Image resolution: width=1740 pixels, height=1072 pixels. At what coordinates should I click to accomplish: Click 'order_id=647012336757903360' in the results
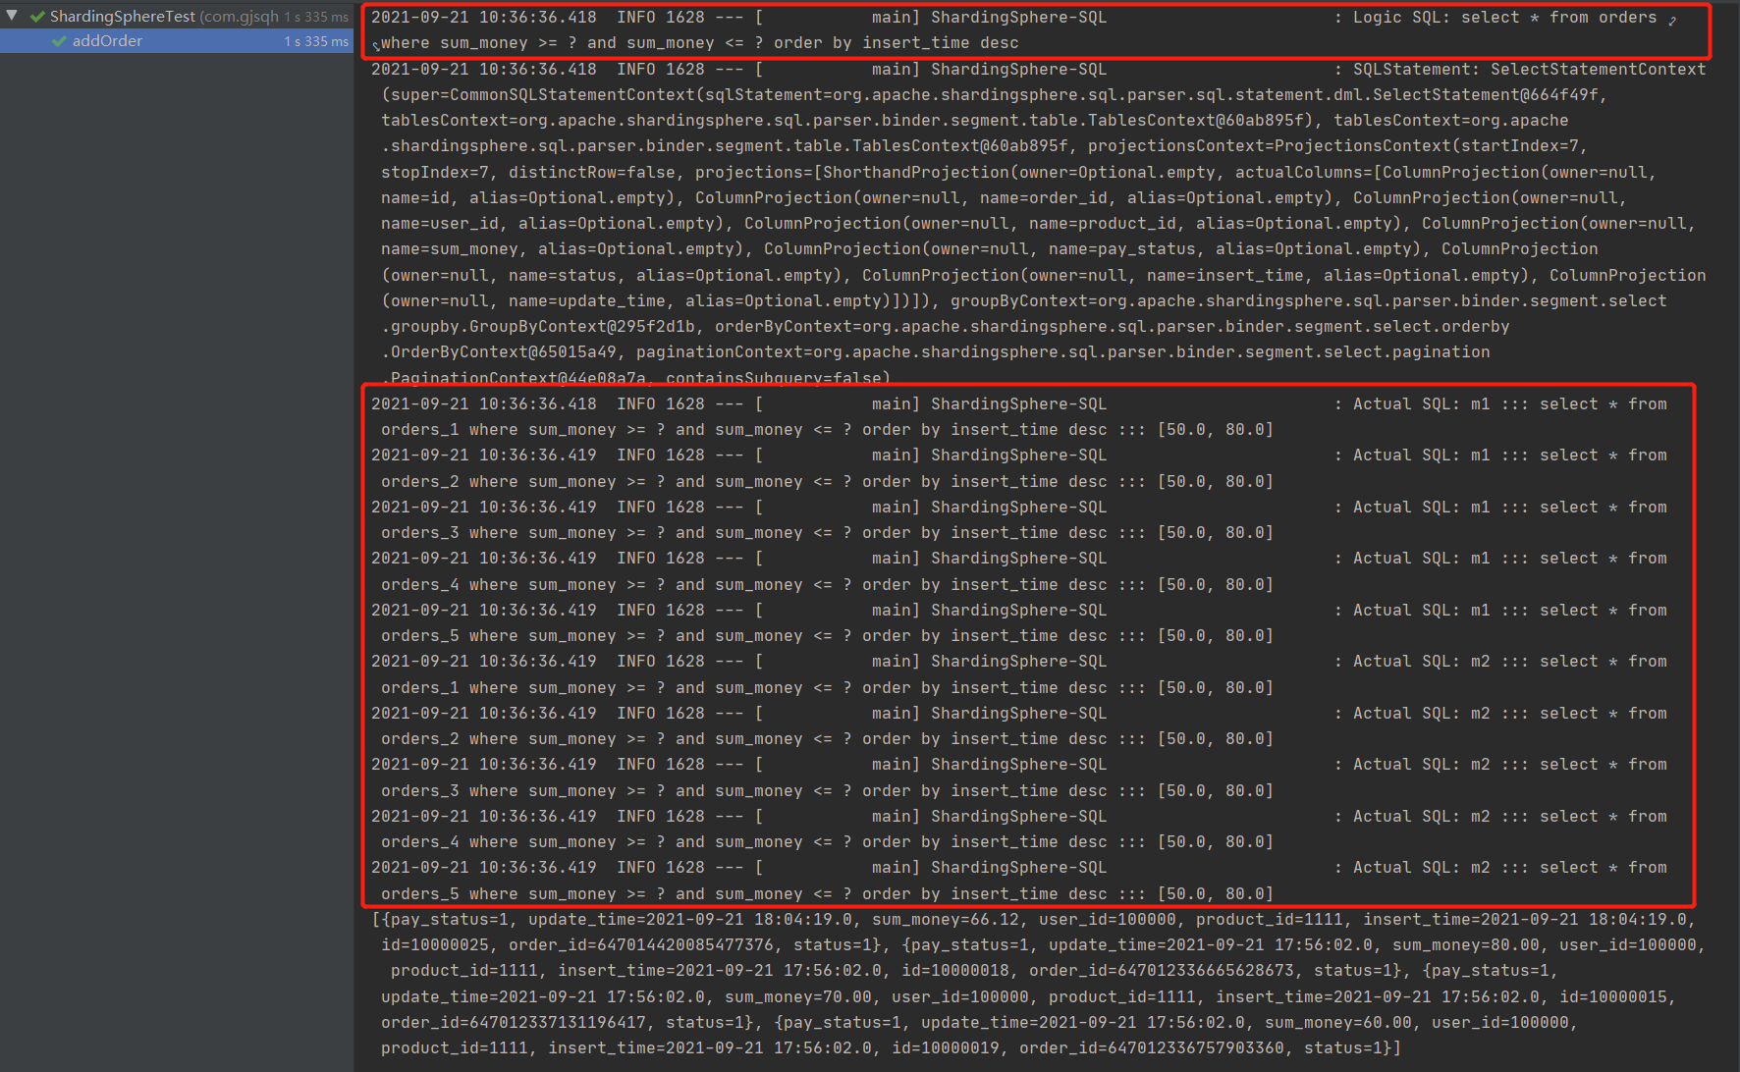tap(1151, 1048)
